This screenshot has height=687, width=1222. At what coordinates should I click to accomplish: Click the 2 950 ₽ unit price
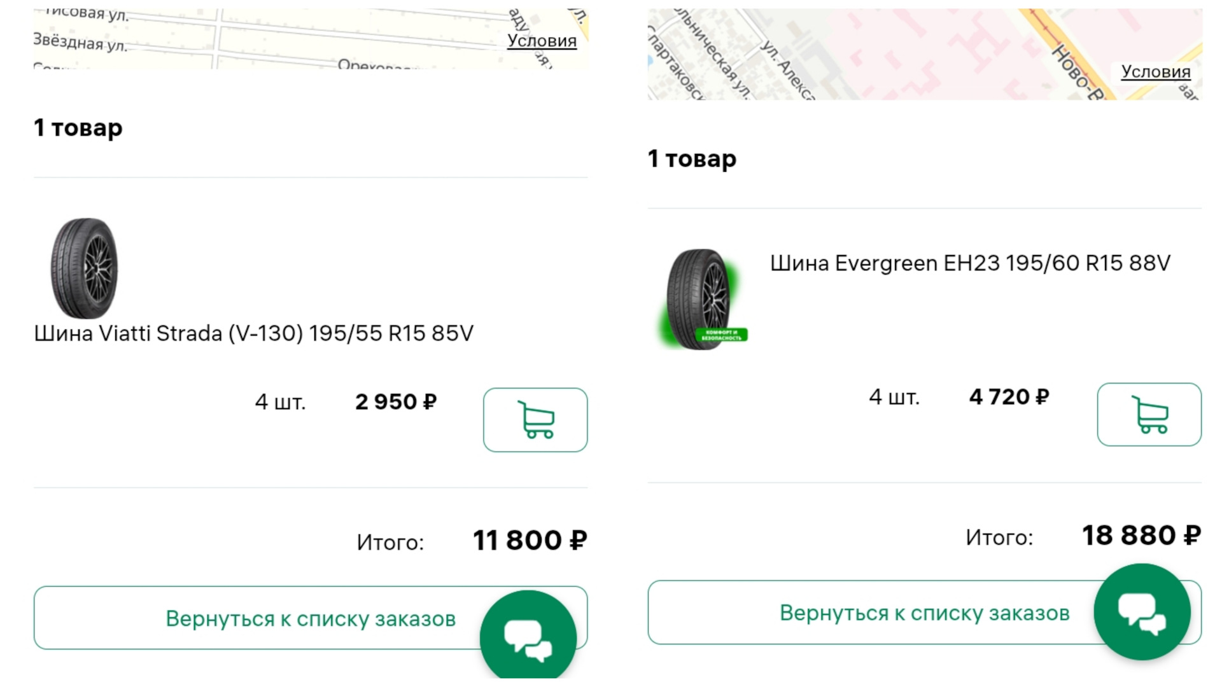(x=396, y=402)
